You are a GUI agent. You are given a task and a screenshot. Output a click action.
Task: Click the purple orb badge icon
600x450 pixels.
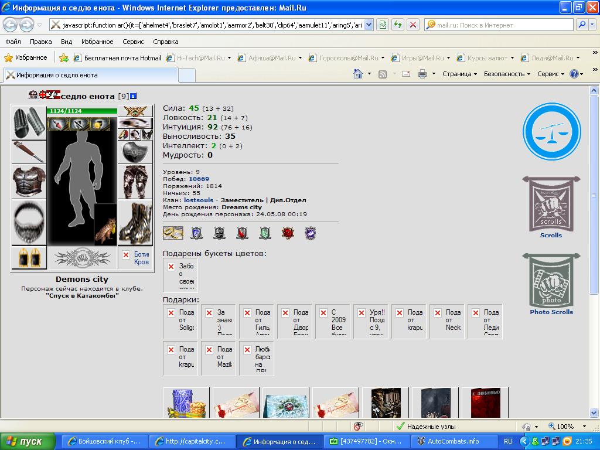pos(311,233)
